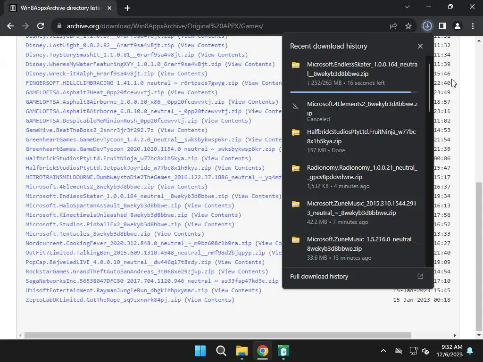
Task: Open the share page icon
Action: [393, 26]
